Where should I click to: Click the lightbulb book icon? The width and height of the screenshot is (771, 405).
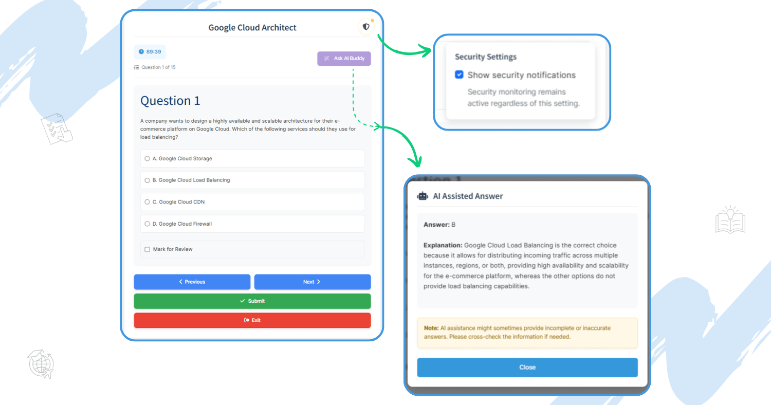pyautogui.click(x=730, y=219)
